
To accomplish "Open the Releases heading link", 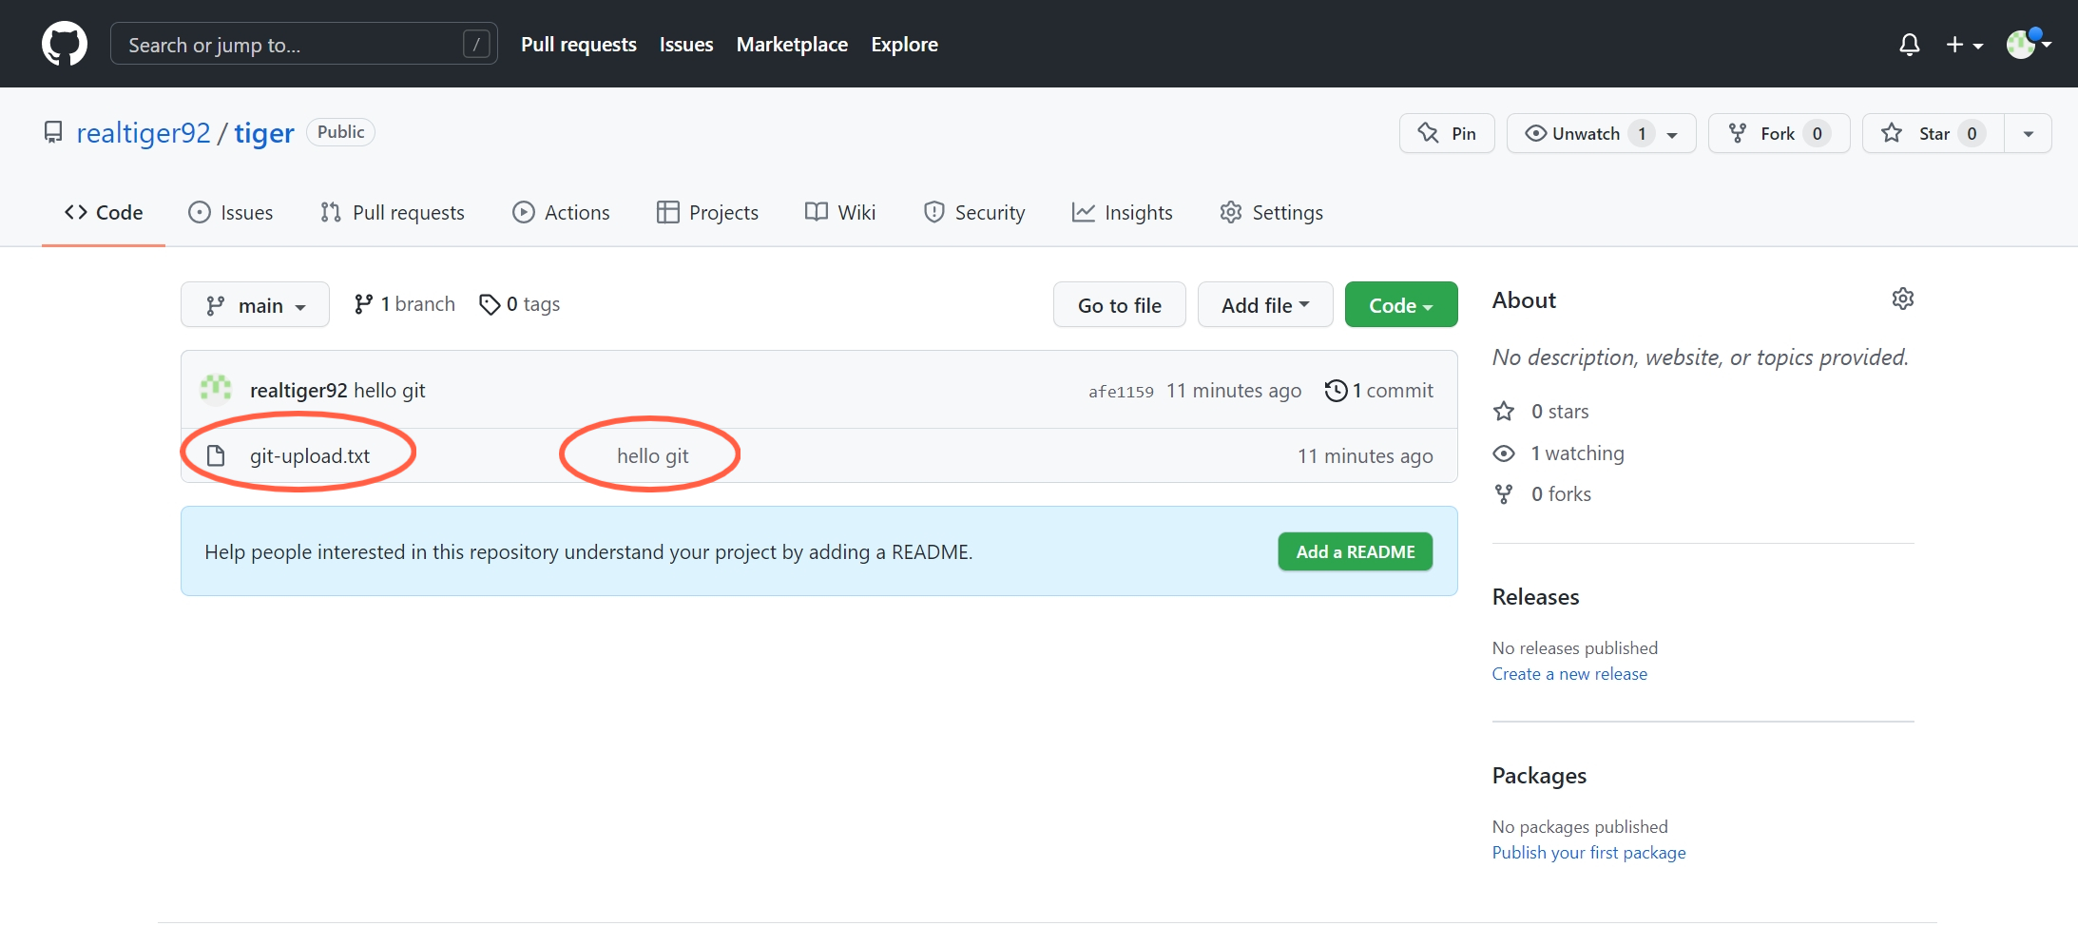I will coord(1535,597).
